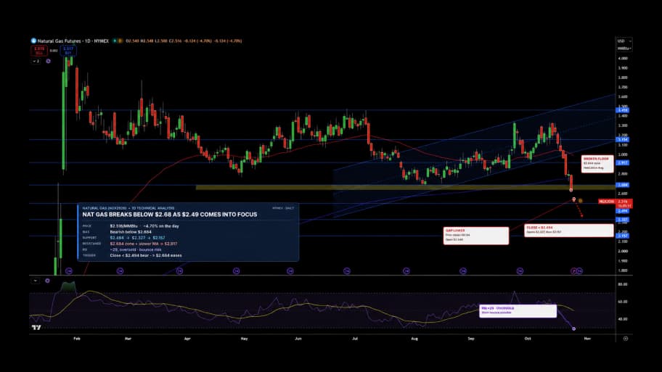662x372 pixels.
Task: Select the Gap Lower callout annotation
Action: coord(476,236)
